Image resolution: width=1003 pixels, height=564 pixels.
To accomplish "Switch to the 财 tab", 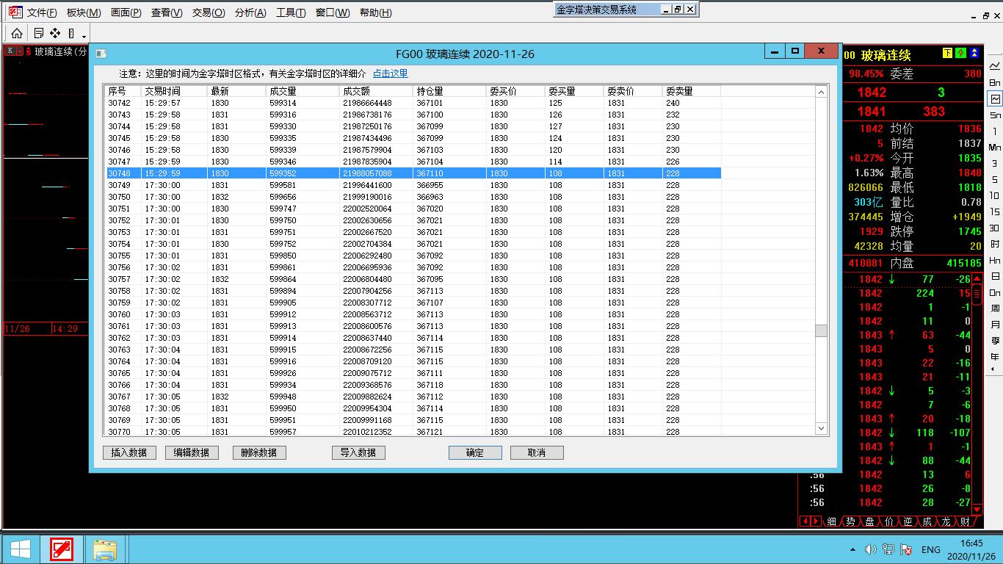I will (x=965, y=521).
